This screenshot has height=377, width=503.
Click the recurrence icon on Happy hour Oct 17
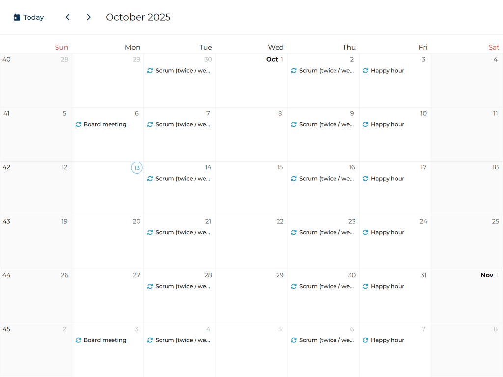(365, 178)
